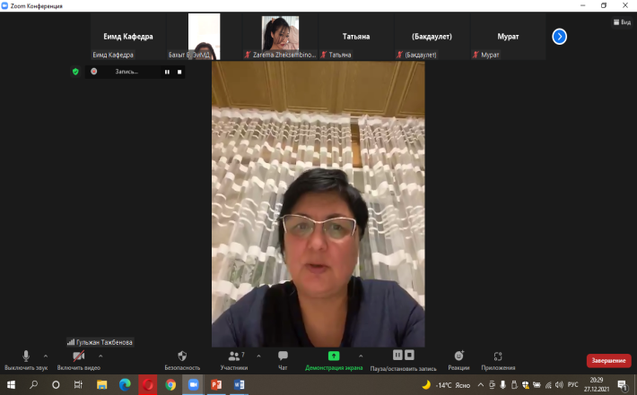This screenshot has width=637, height=395.
Task: Mute microphone with Выключить звук button
Action: click(x=25, y=356)
